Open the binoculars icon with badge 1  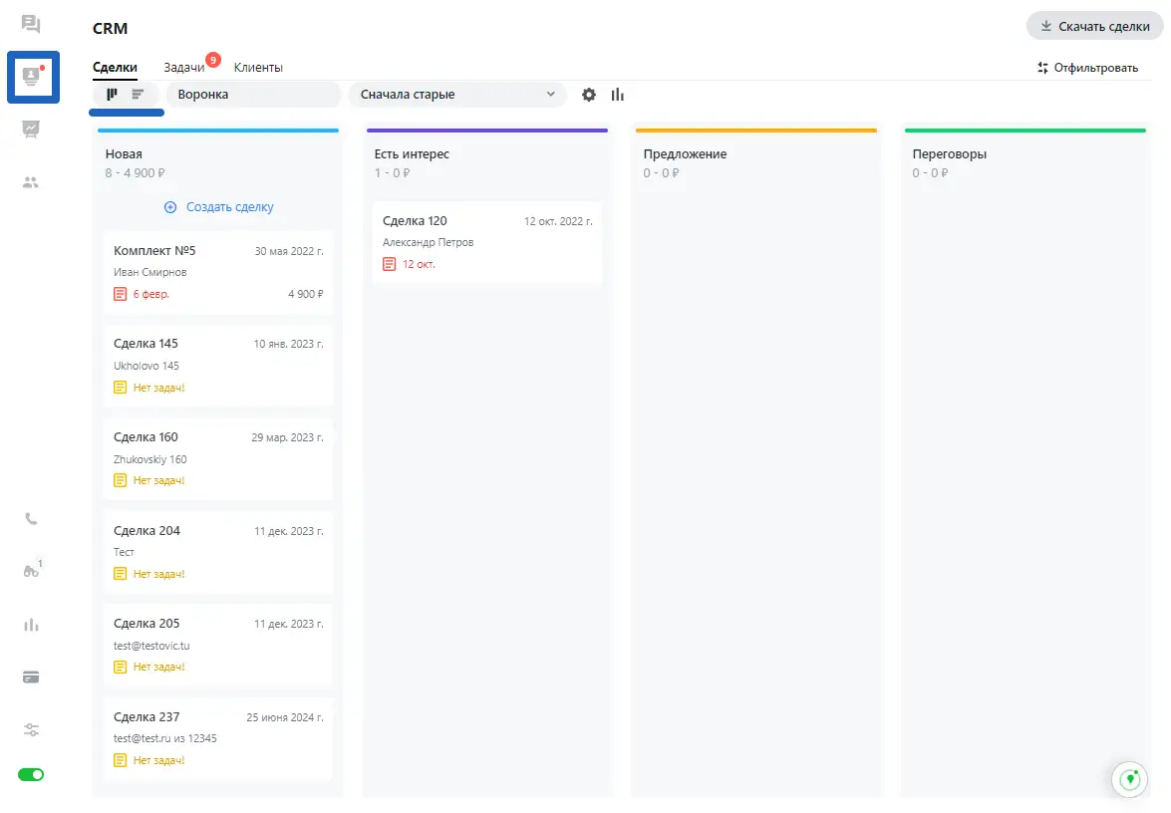[31, 571]
